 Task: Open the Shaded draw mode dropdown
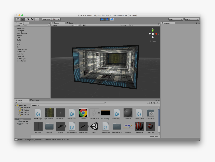tap(60, 25)
